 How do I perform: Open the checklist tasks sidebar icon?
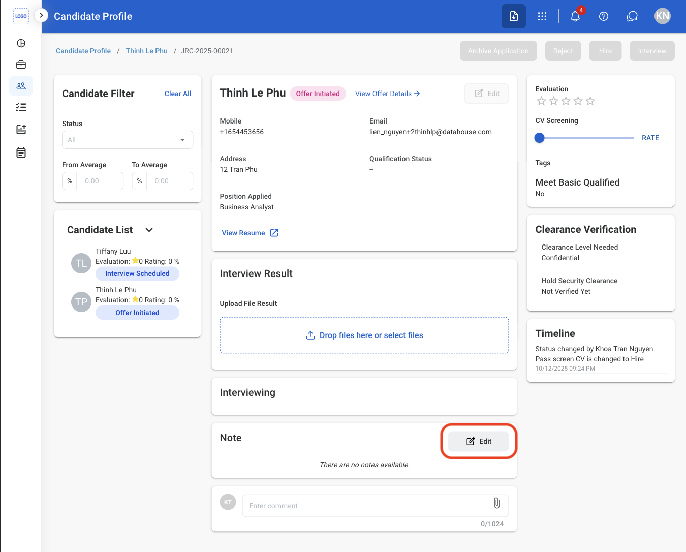pyautogui.click(x=21, y=107)
